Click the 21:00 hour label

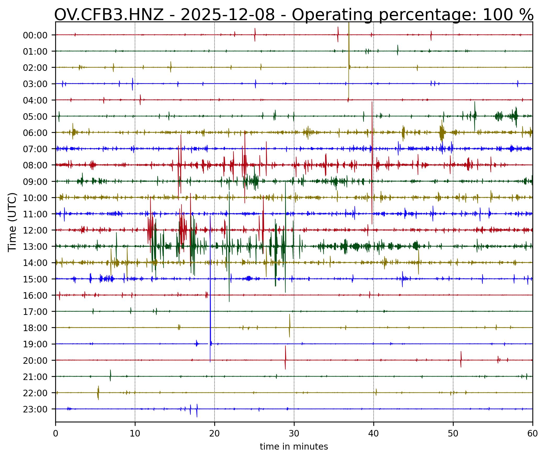35,377
